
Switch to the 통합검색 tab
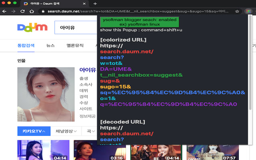click(26, 46)
